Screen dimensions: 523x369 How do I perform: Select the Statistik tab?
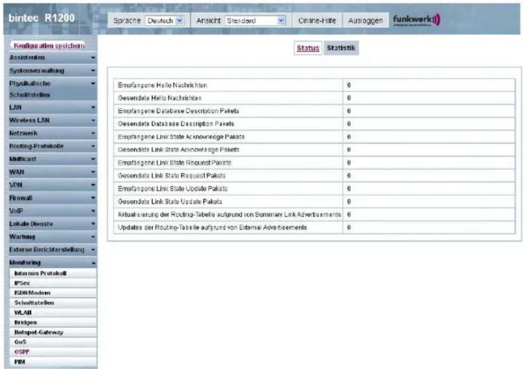tap(341, 48)
